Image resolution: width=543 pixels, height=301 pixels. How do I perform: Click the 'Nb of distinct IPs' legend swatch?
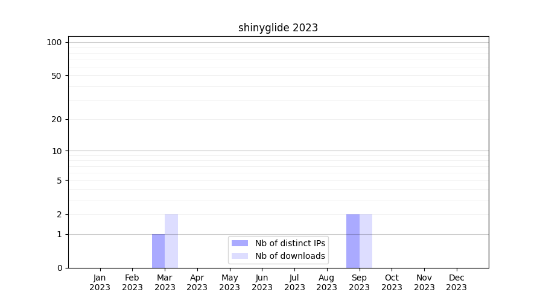[x=240, y=243]
